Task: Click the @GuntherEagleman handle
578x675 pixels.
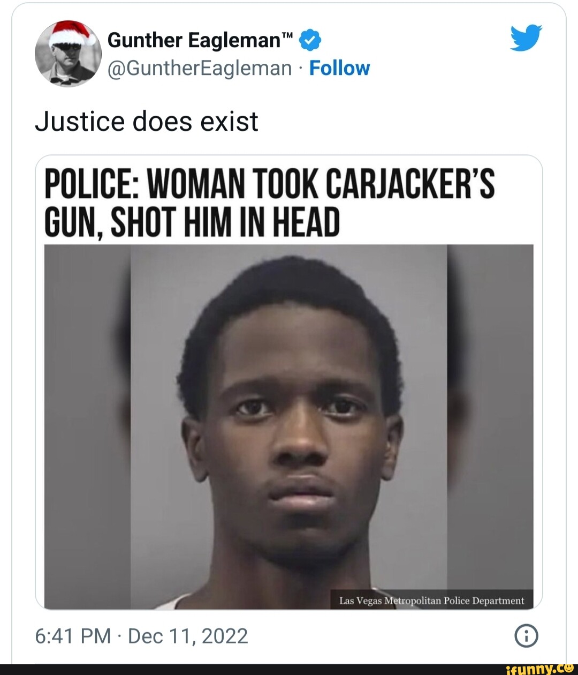Action: coord(200,69)
